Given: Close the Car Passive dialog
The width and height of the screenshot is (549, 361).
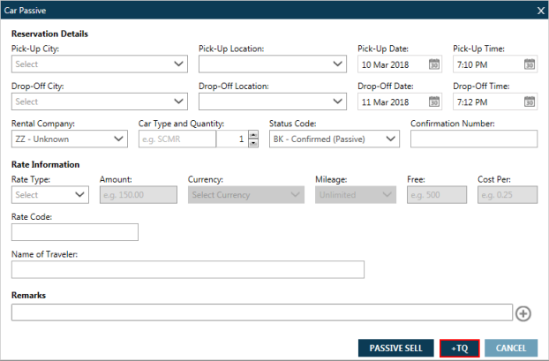Looking at the screenshot, I should (540, 10).
